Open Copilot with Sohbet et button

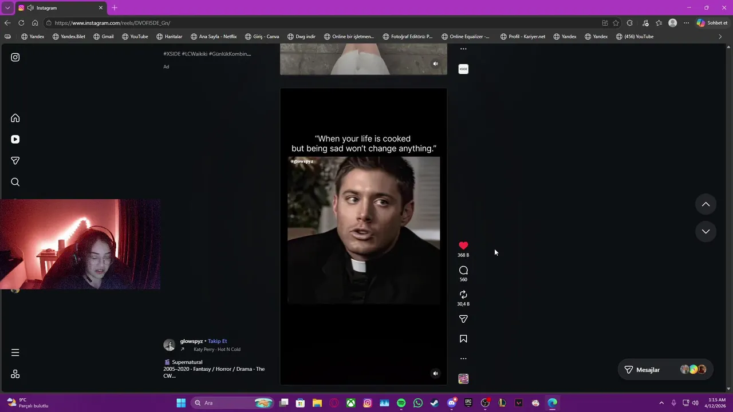click(x=712, y=23)
